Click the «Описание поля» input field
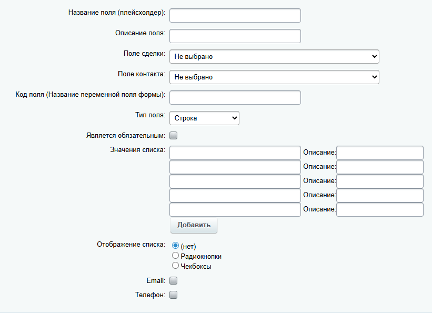The image size is (432, 314). click(235, 36)
